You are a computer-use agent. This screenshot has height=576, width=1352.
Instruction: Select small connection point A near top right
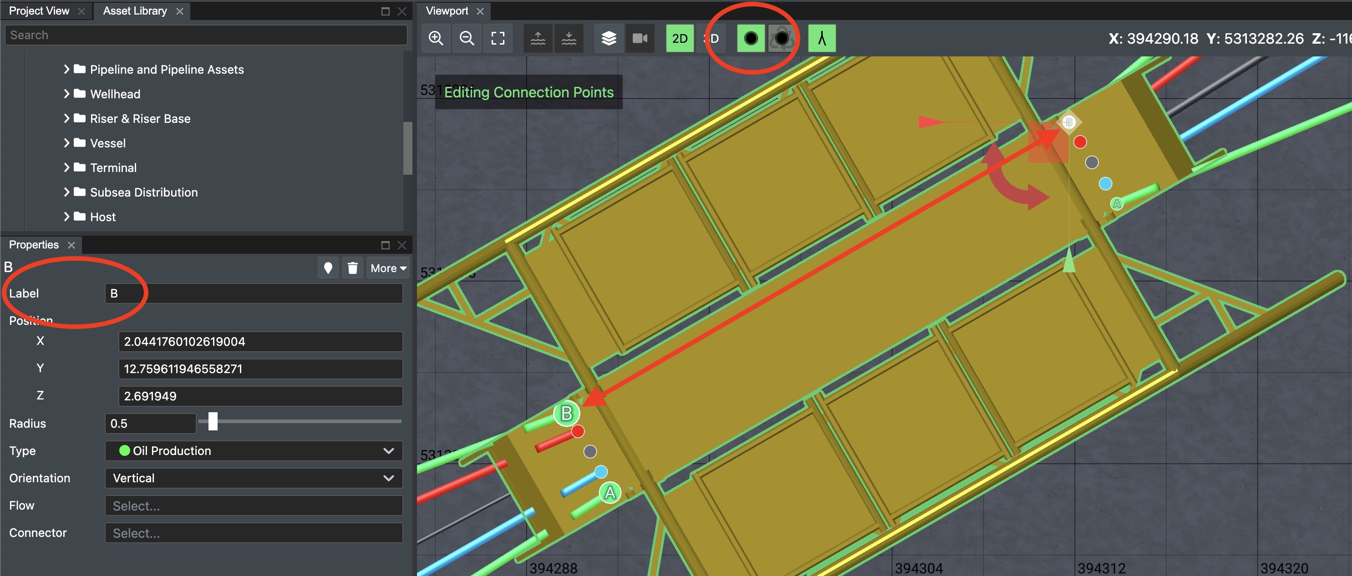click(x=1117, y=204)
